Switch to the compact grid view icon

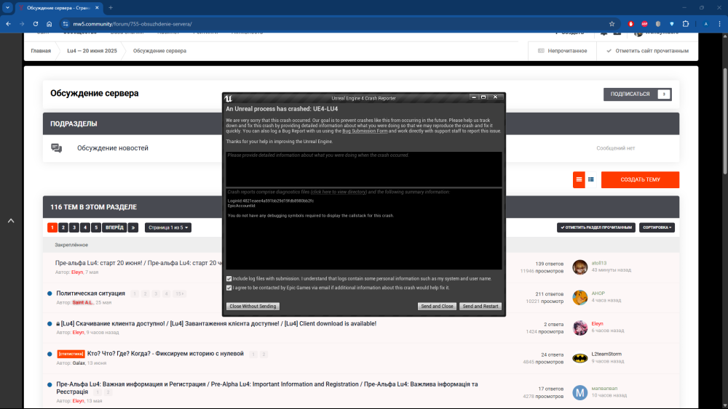591,179
